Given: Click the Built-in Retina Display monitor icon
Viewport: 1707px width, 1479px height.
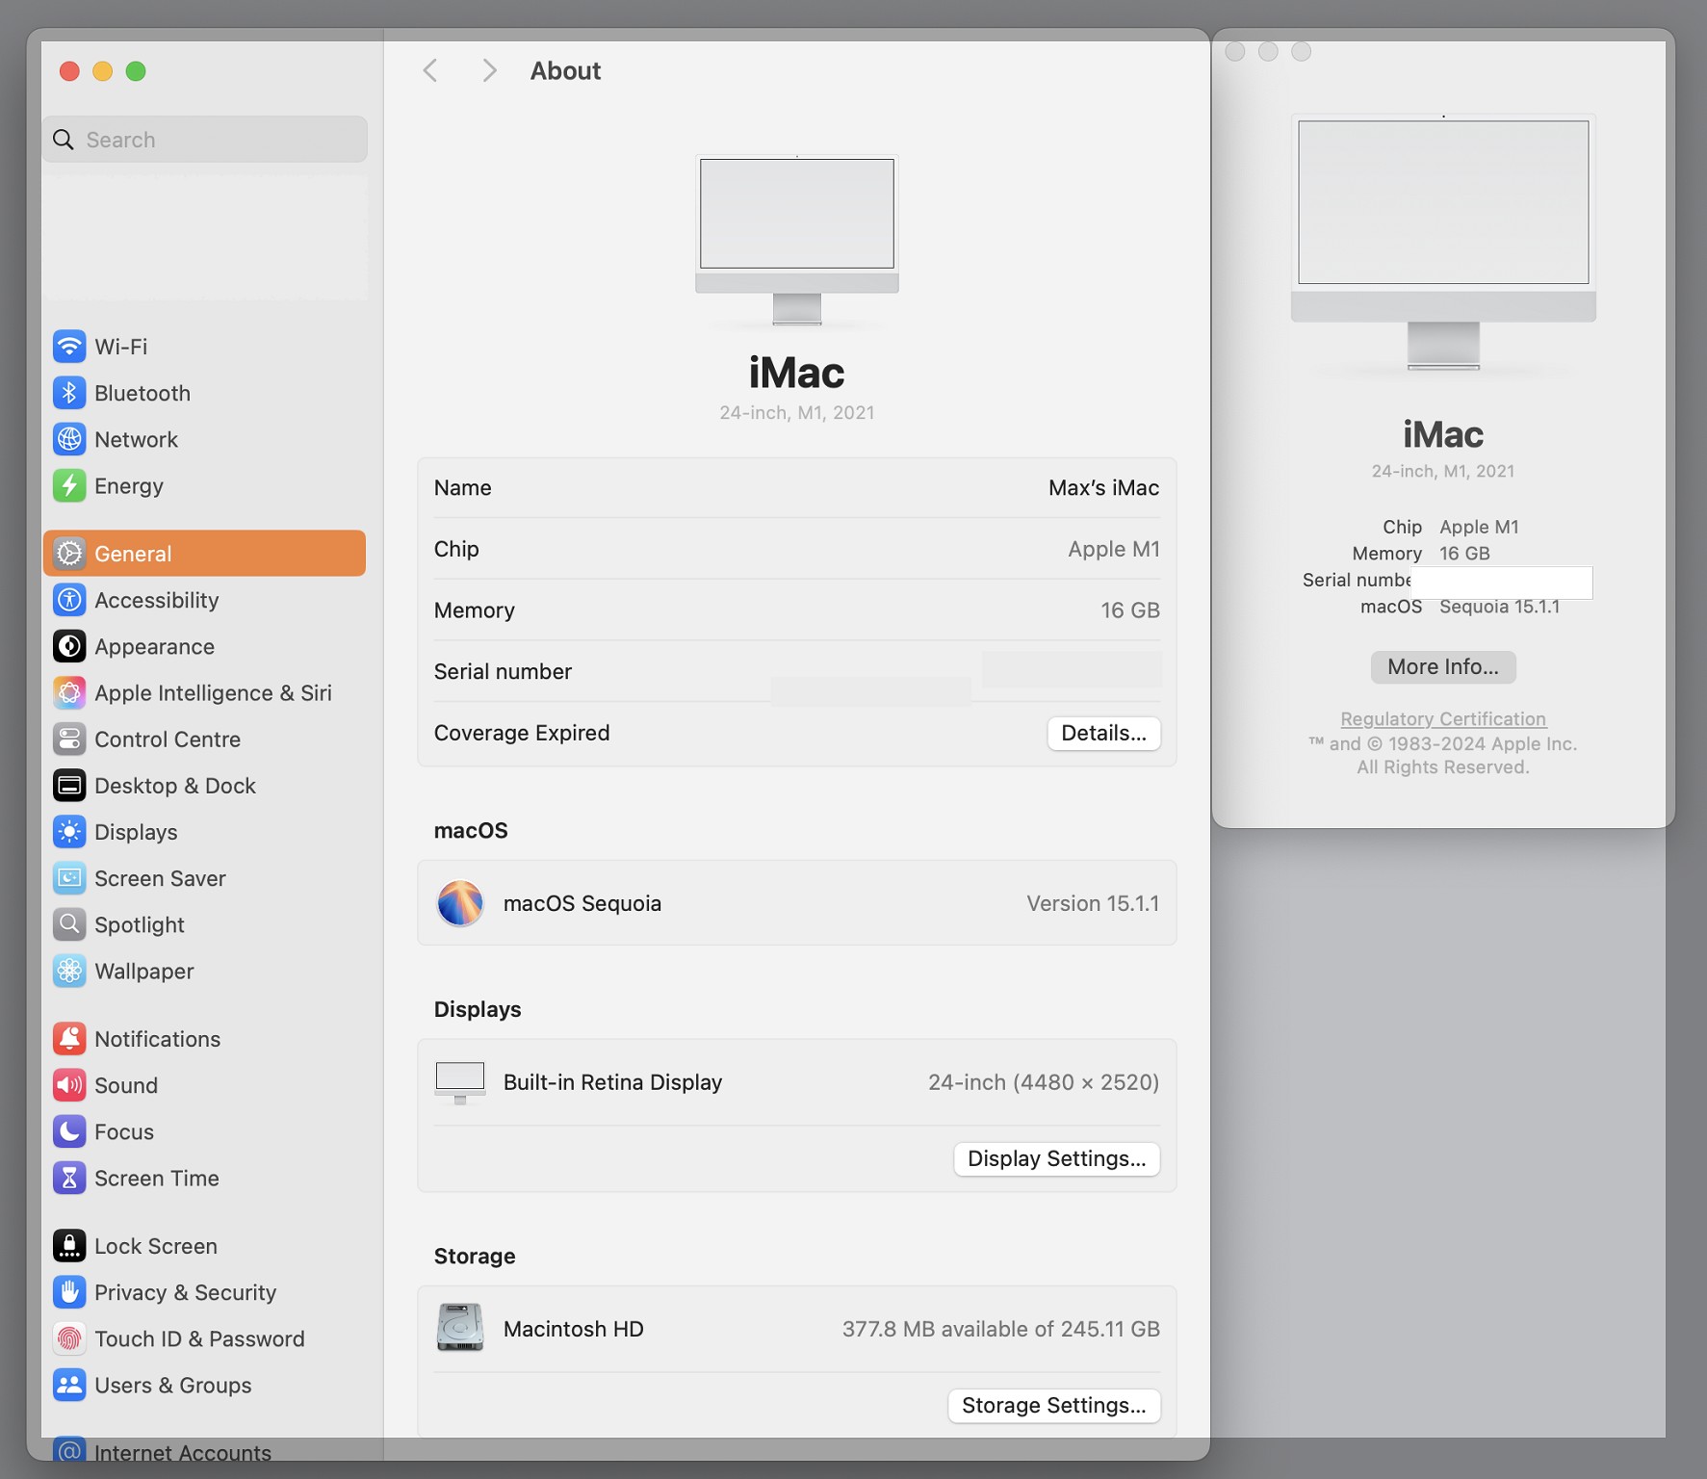Looking at the screenshot, I should tap(460, 1082).
